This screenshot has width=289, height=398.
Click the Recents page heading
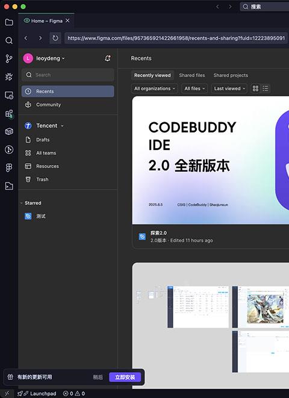(x=141, y=58)
